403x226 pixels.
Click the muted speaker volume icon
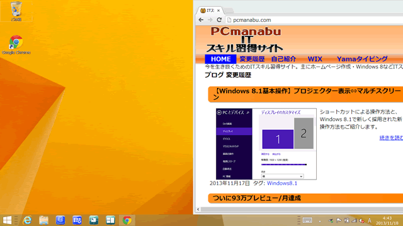(x=361, y=220)
